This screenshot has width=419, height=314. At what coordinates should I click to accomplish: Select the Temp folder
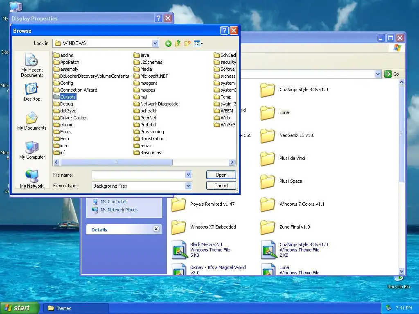[223, 97]
